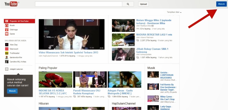
Task: Open Geisha music video thumbnail
Action: pyautogui.click(x=153, y=74)
